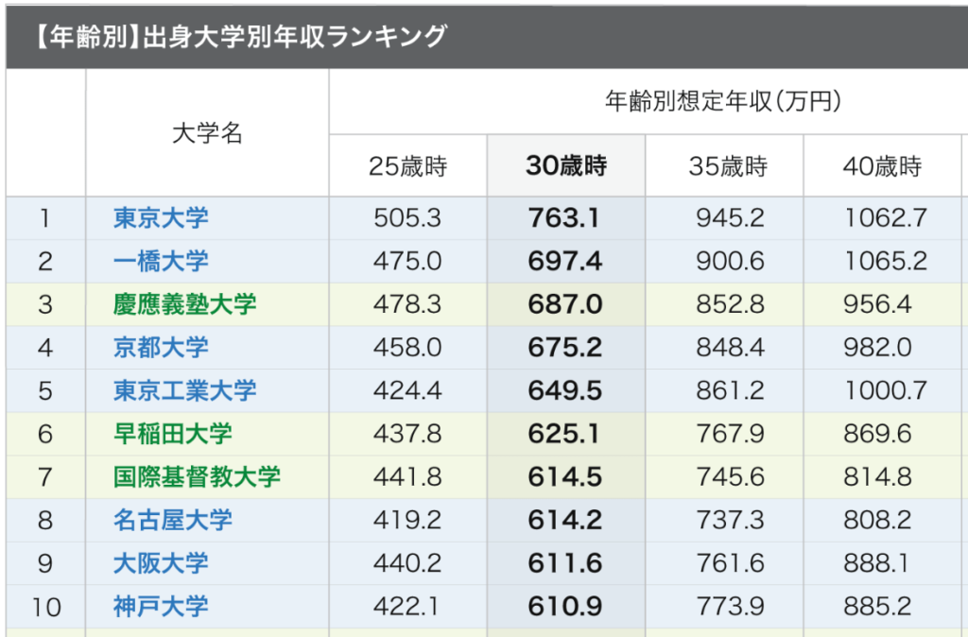Select the 35歳時 column header
This screenshot has width=968, height=637.
(x=728, y=166)
